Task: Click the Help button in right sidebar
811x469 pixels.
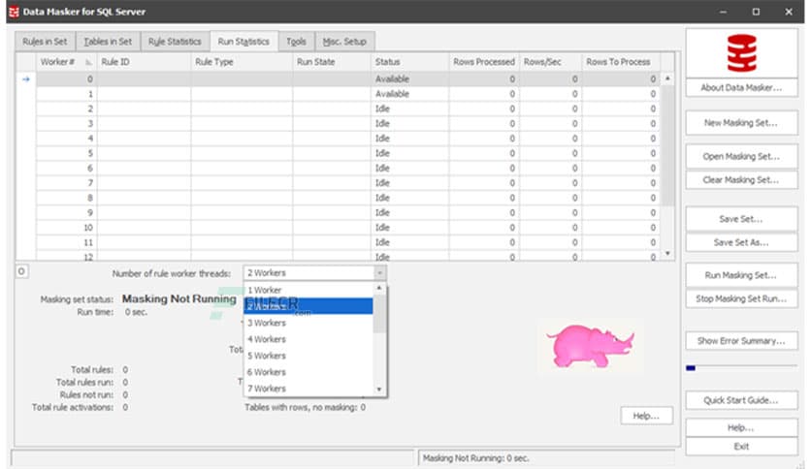Action: pyautogui.click(x=741, y=427)
